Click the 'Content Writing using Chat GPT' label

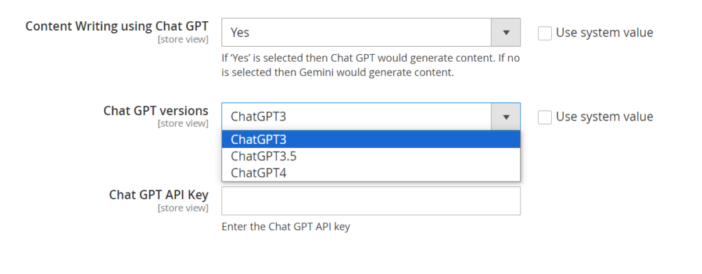click(x=117, y=27)
